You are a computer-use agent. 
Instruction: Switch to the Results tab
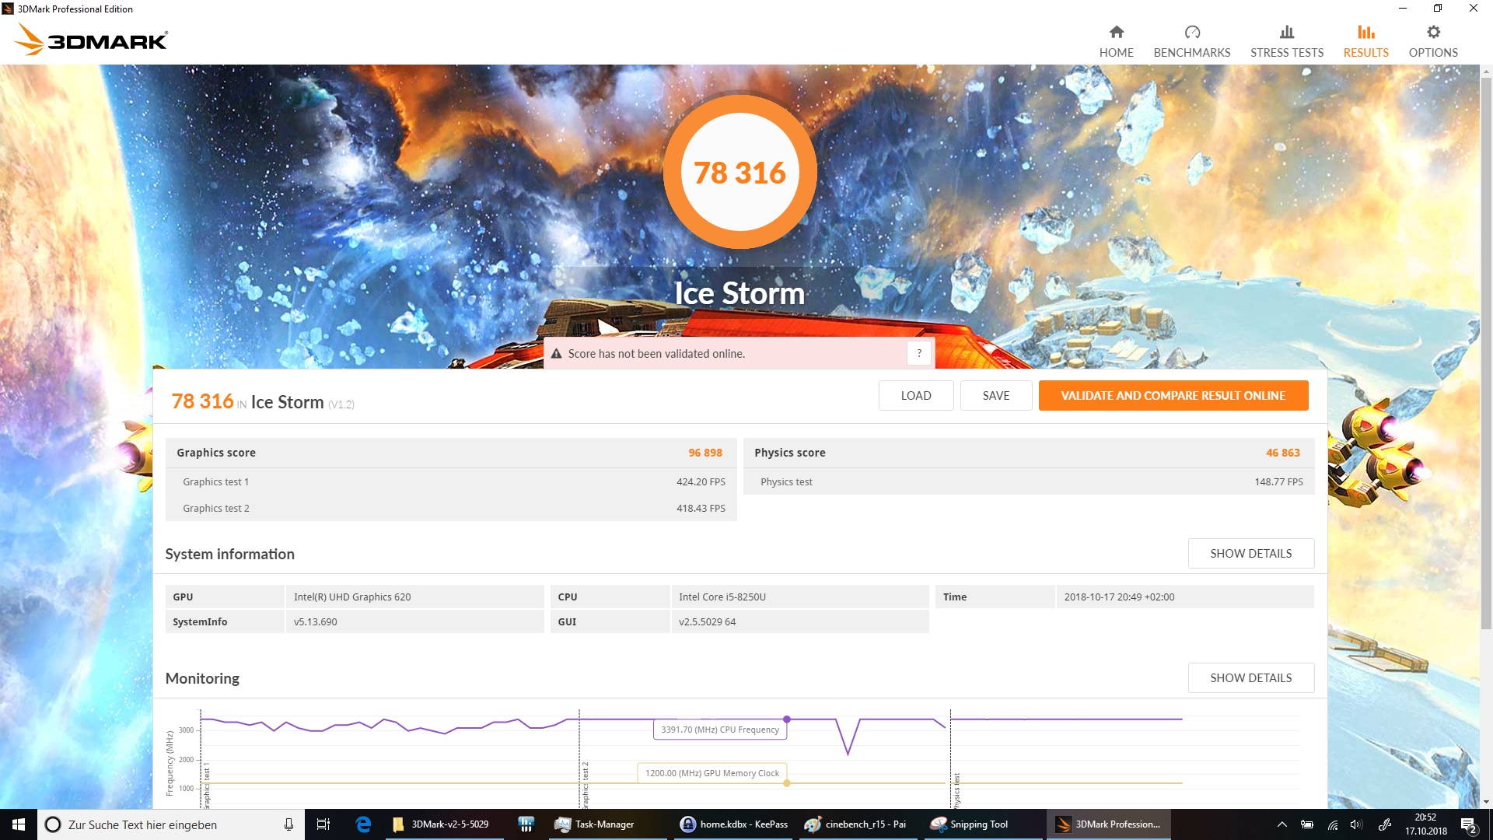point(1365,41)
